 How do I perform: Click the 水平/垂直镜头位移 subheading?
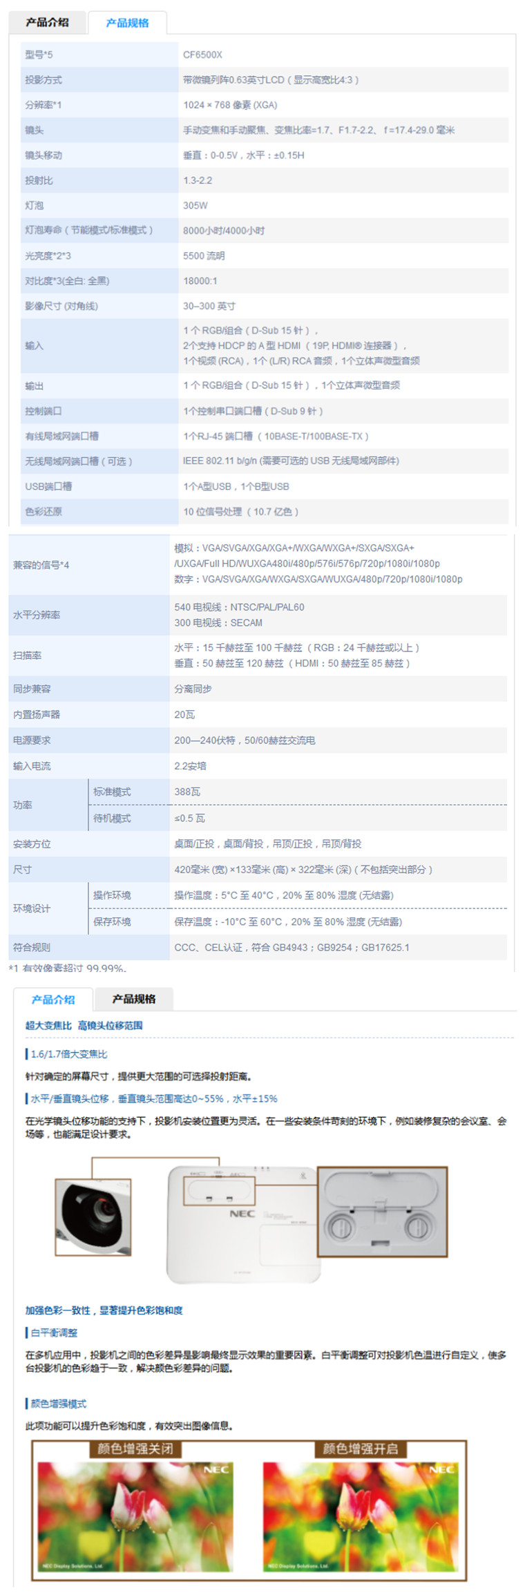tap(153, 1098)
